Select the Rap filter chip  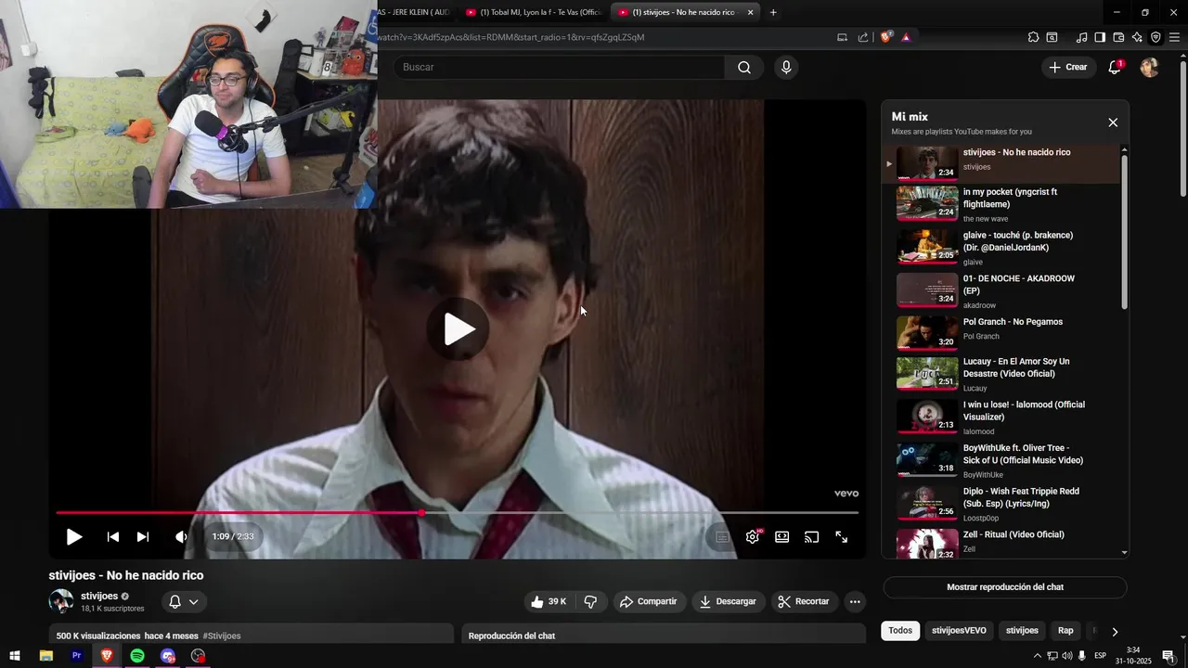tap(1065, 631)
